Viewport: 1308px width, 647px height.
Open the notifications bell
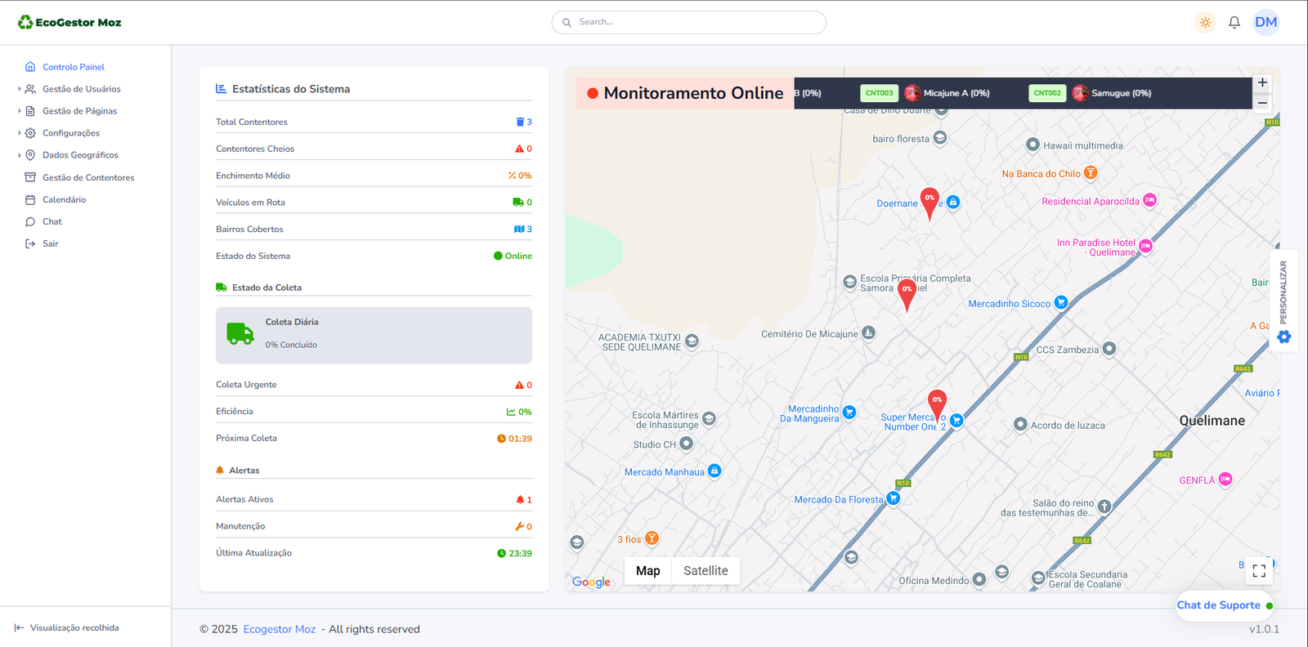click(1234, 23)
